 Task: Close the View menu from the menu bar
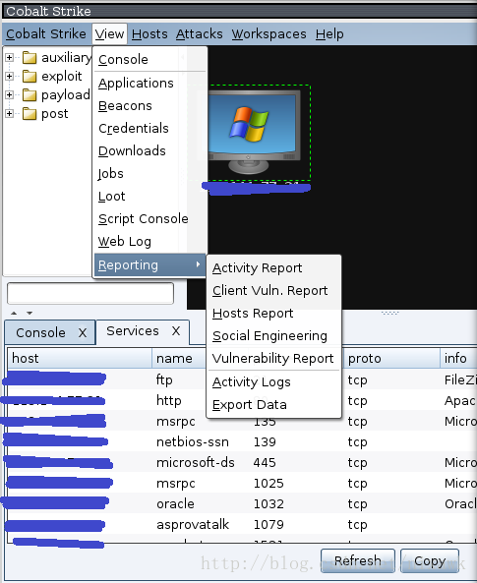109,33
